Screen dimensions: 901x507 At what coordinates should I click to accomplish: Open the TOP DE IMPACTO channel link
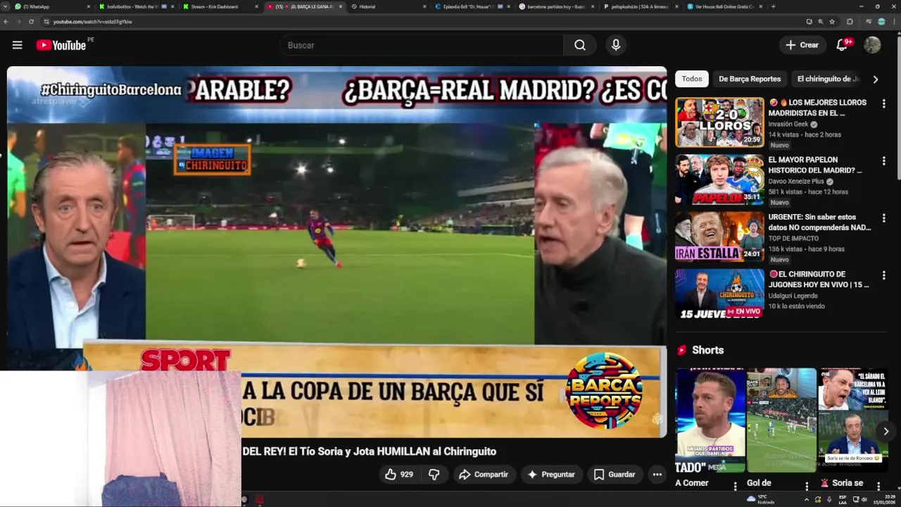coord(793,239)
